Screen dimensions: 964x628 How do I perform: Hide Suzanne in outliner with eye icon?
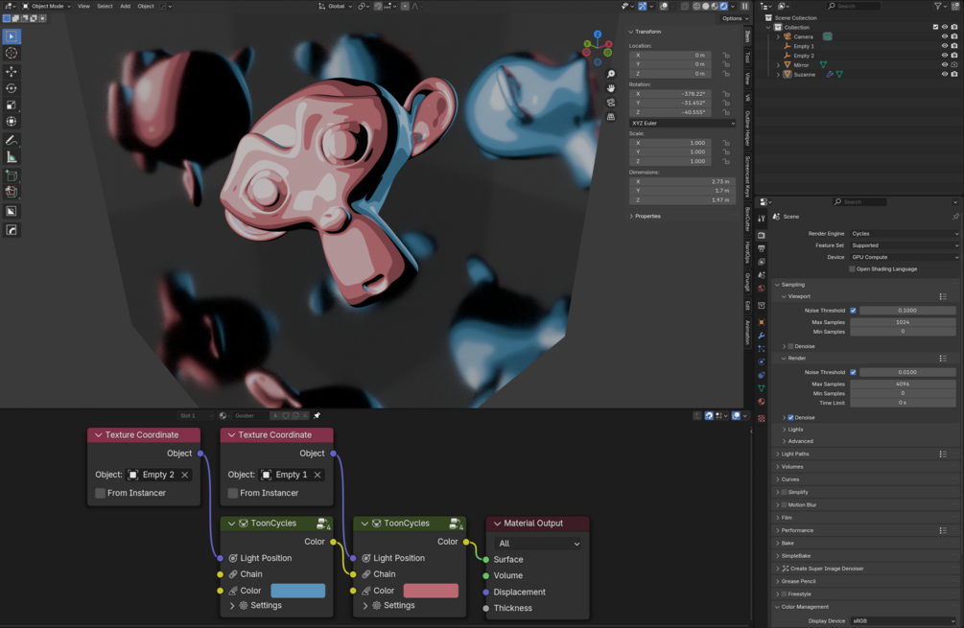point(945,75)
